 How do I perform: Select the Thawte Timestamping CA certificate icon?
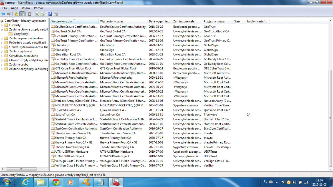(53, 147)
